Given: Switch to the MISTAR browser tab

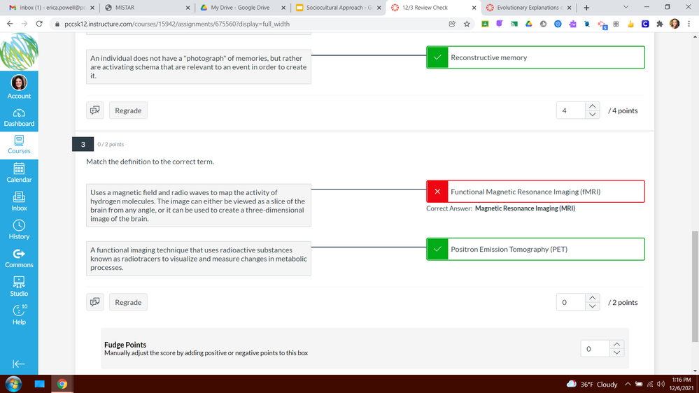Looking at the screenshot, I should point(144,8).
